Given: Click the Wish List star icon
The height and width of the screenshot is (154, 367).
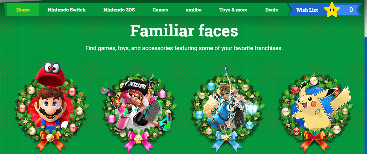Looking at the screenshot, I should click(x=332, y=10).
